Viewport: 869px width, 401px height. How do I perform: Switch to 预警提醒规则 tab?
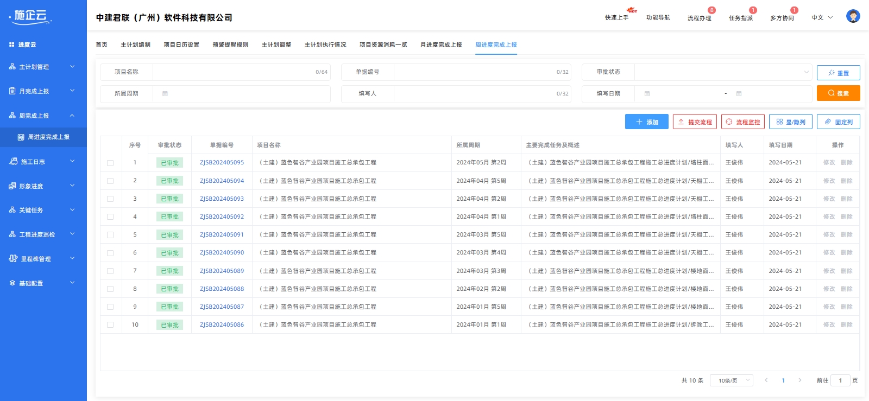click(x=230, y=44)
